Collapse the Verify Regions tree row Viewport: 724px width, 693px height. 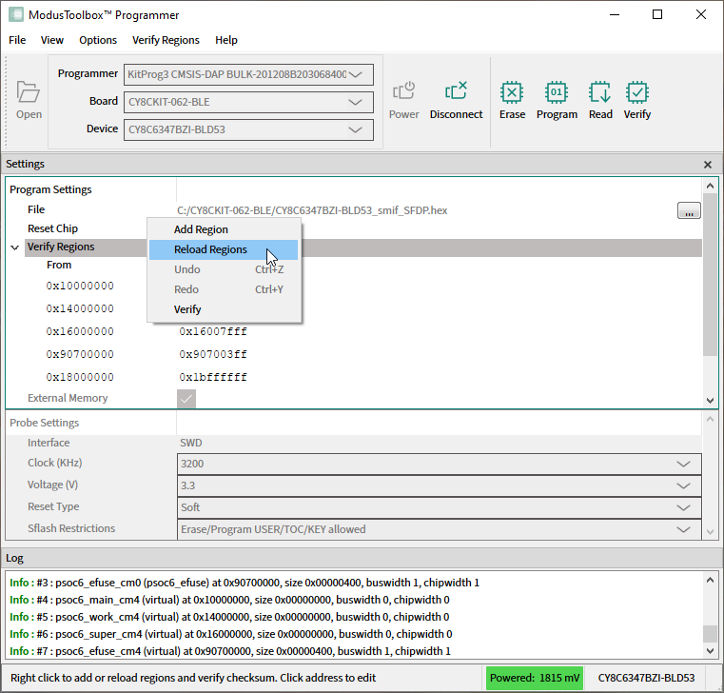[15, 247]
